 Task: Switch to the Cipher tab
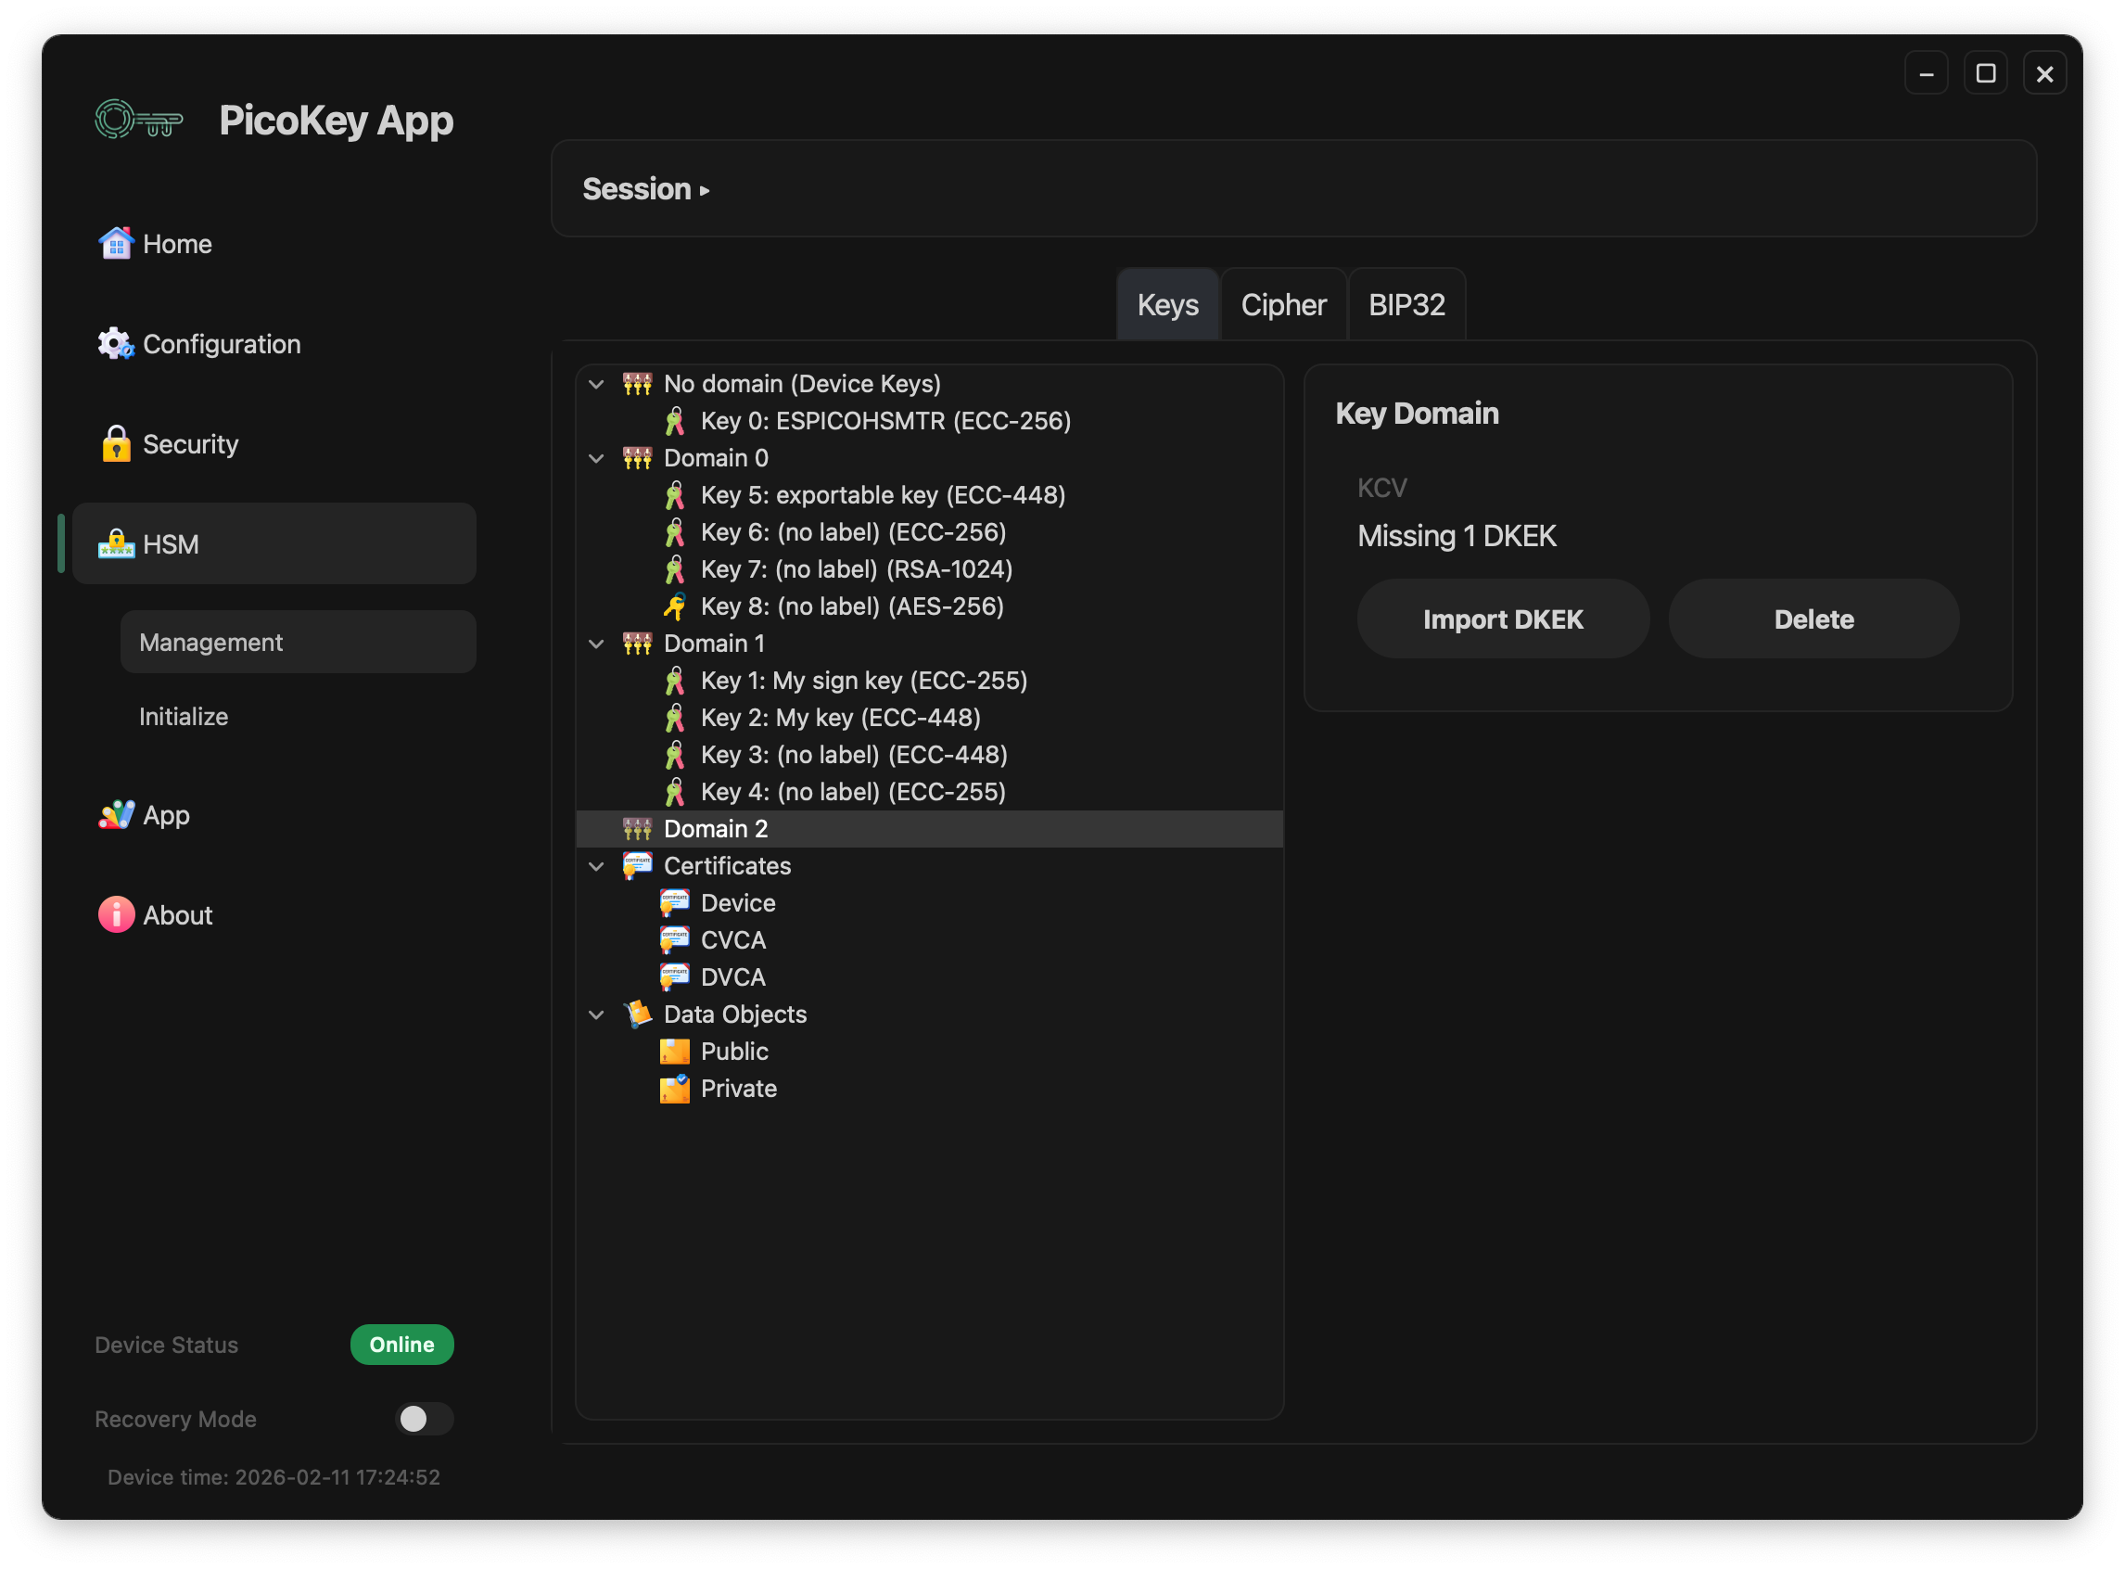pos(1283,305)
